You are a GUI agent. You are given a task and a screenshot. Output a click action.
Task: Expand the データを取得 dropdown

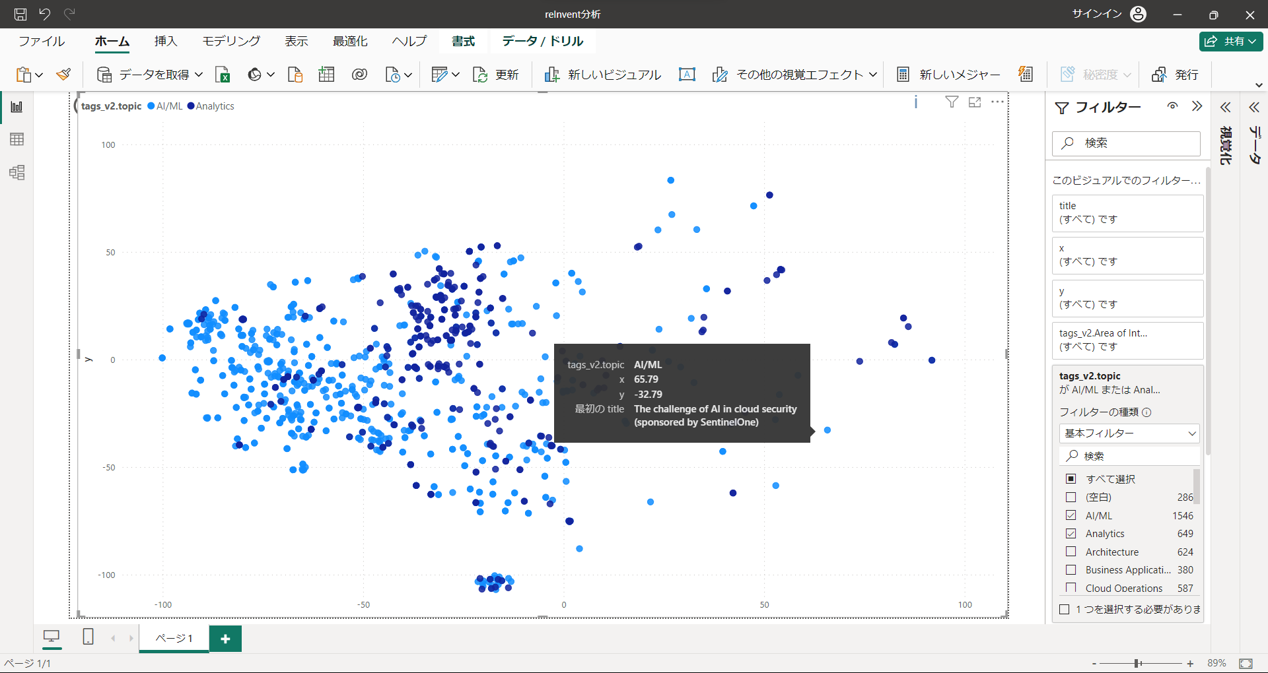tap(199, 75)
